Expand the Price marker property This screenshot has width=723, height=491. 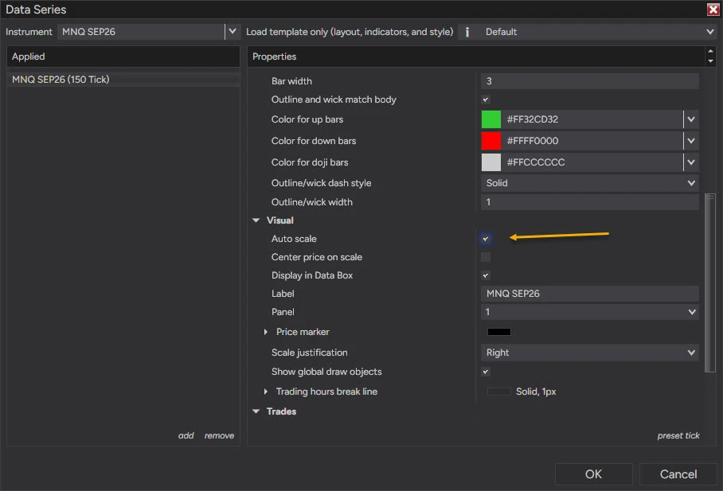click(266, 332)
